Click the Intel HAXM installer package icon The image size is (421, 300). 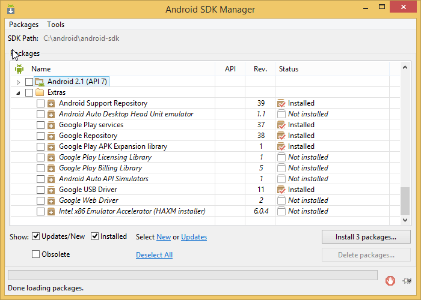(x=51, y=211)
